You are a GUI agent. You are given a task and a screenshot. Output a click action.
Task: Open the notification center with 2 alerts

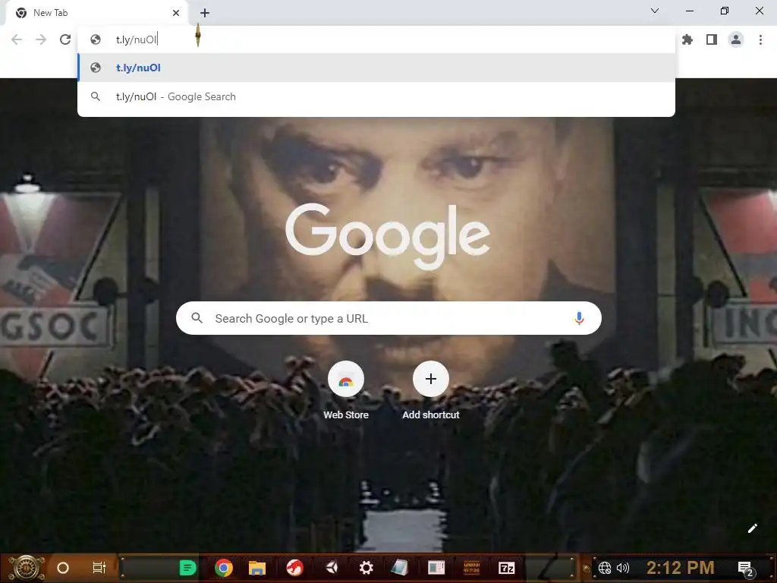pyautogui.click(x=746, y=569)
